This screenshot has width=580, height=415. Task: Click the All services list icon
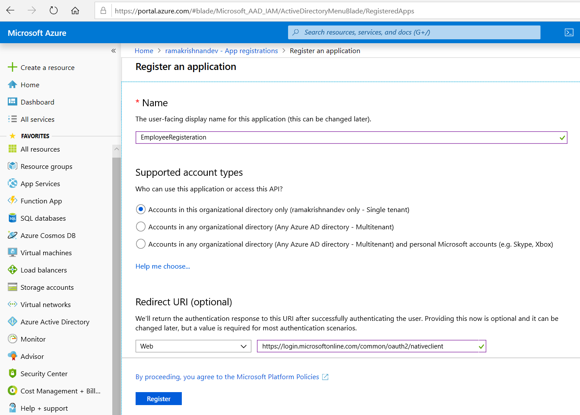13,119
